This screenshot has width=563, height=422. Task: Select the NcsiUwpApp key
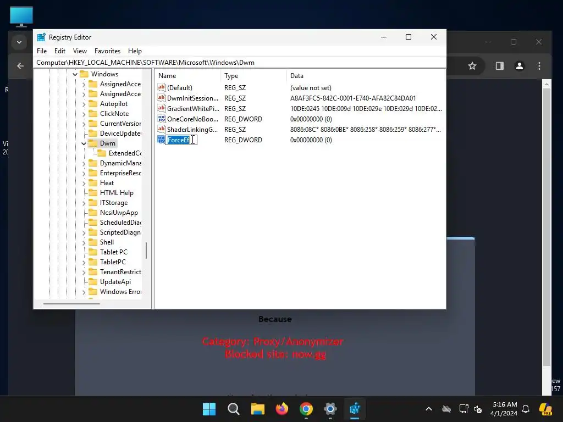pos(119,213)
